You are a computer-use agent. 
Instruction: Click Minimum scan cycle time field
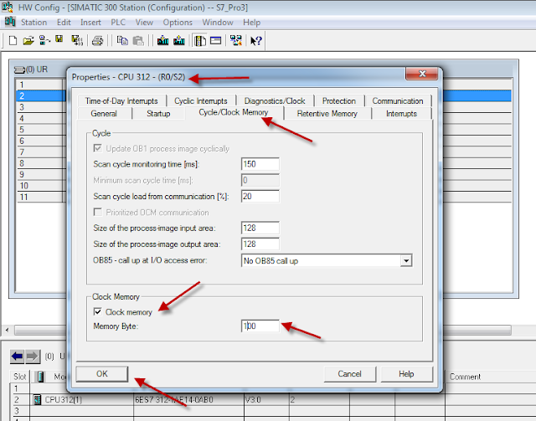260,180
